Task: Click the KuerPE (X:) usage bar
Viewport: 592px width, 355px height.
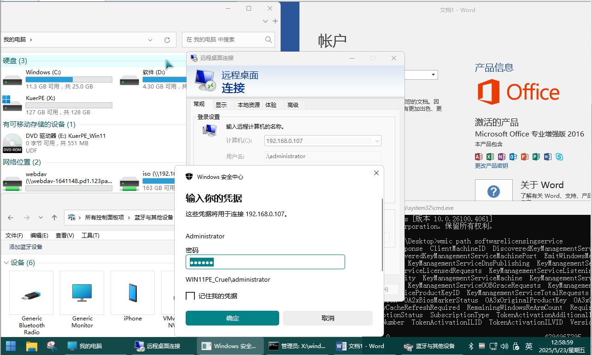Action: click(x=69, y=106)
